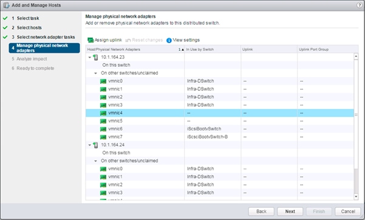Click View settings label
The image size is (365, 220).
[x=186, y=40]
